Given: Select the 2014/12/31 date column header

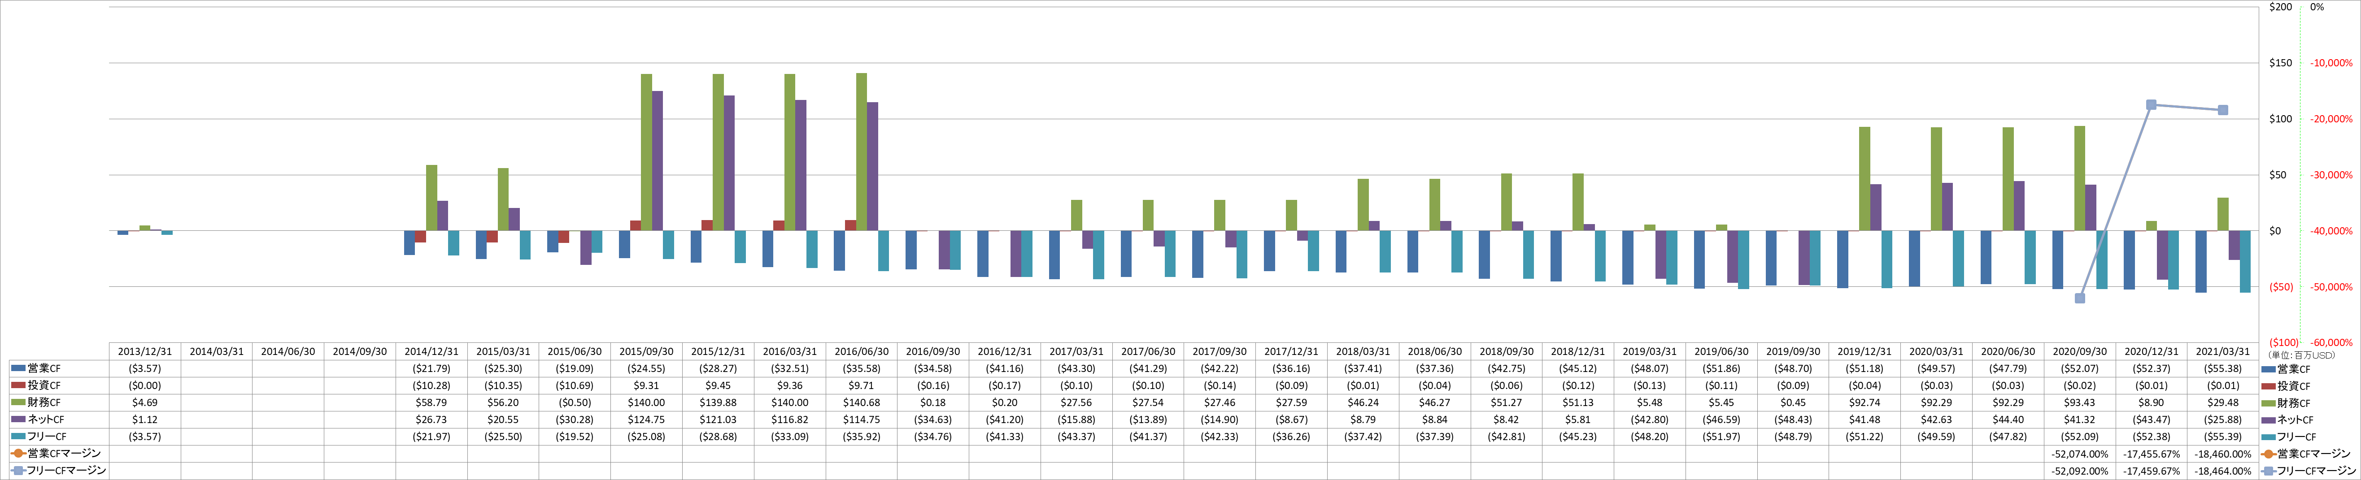Looking at the screenshot, I should [x=431, y=352].
